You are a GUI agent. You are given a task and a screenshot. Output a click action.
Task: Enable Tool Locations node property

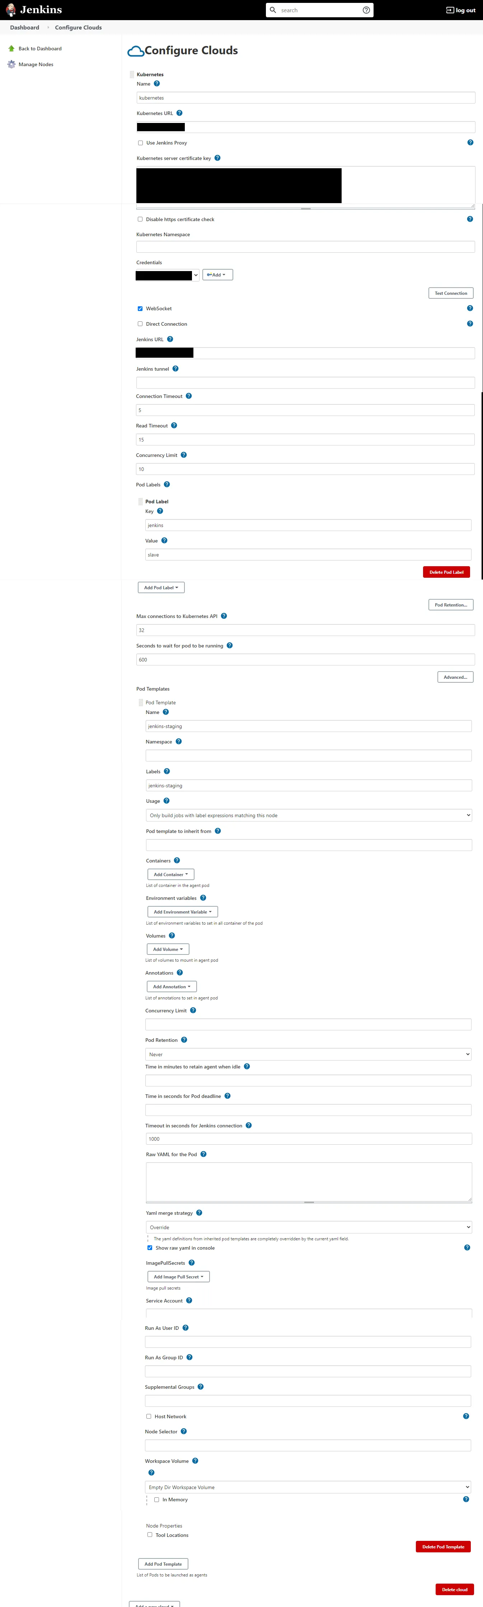[x=149, y=1535]
